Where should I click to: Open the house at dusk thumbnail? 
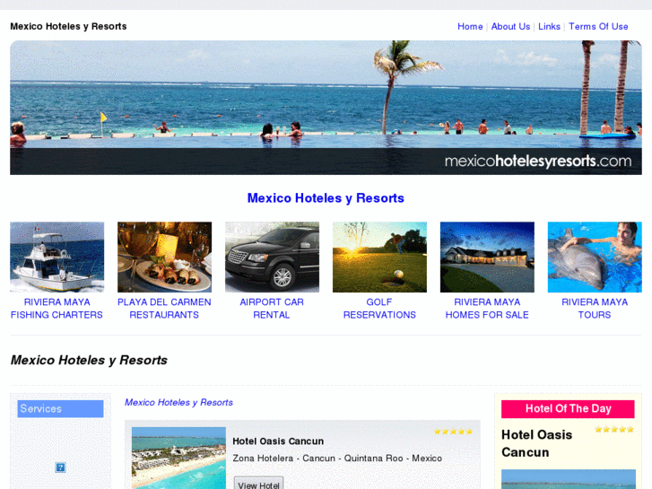(x=487, y=257)
